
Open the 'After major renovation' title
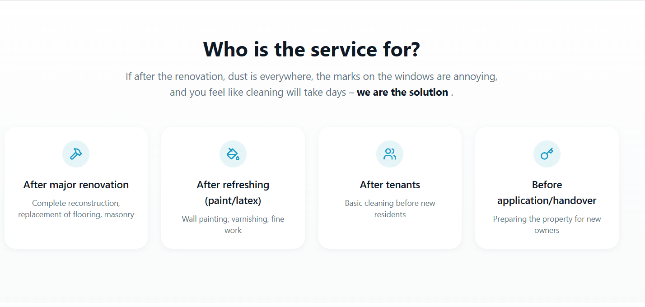(76, 185)
